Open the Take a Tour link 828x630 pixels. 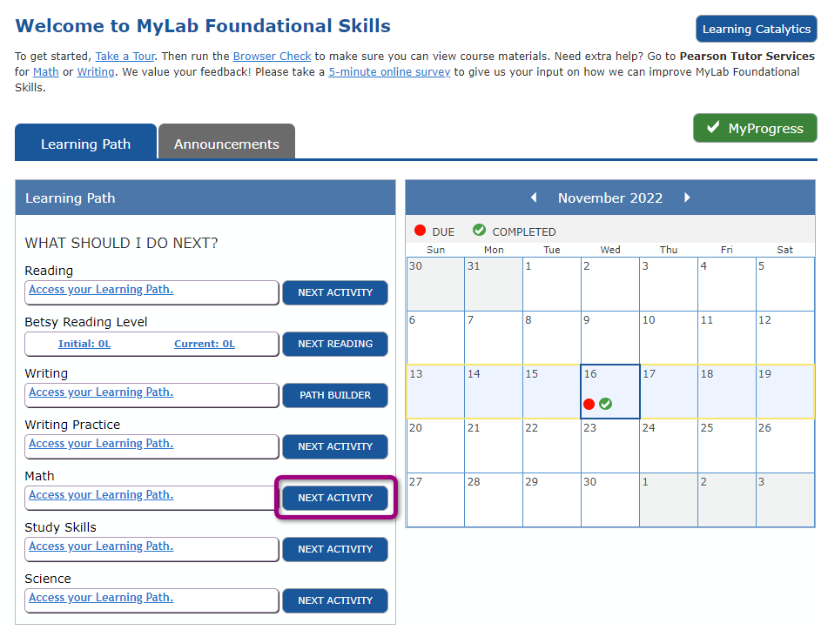tap(125, 57)
